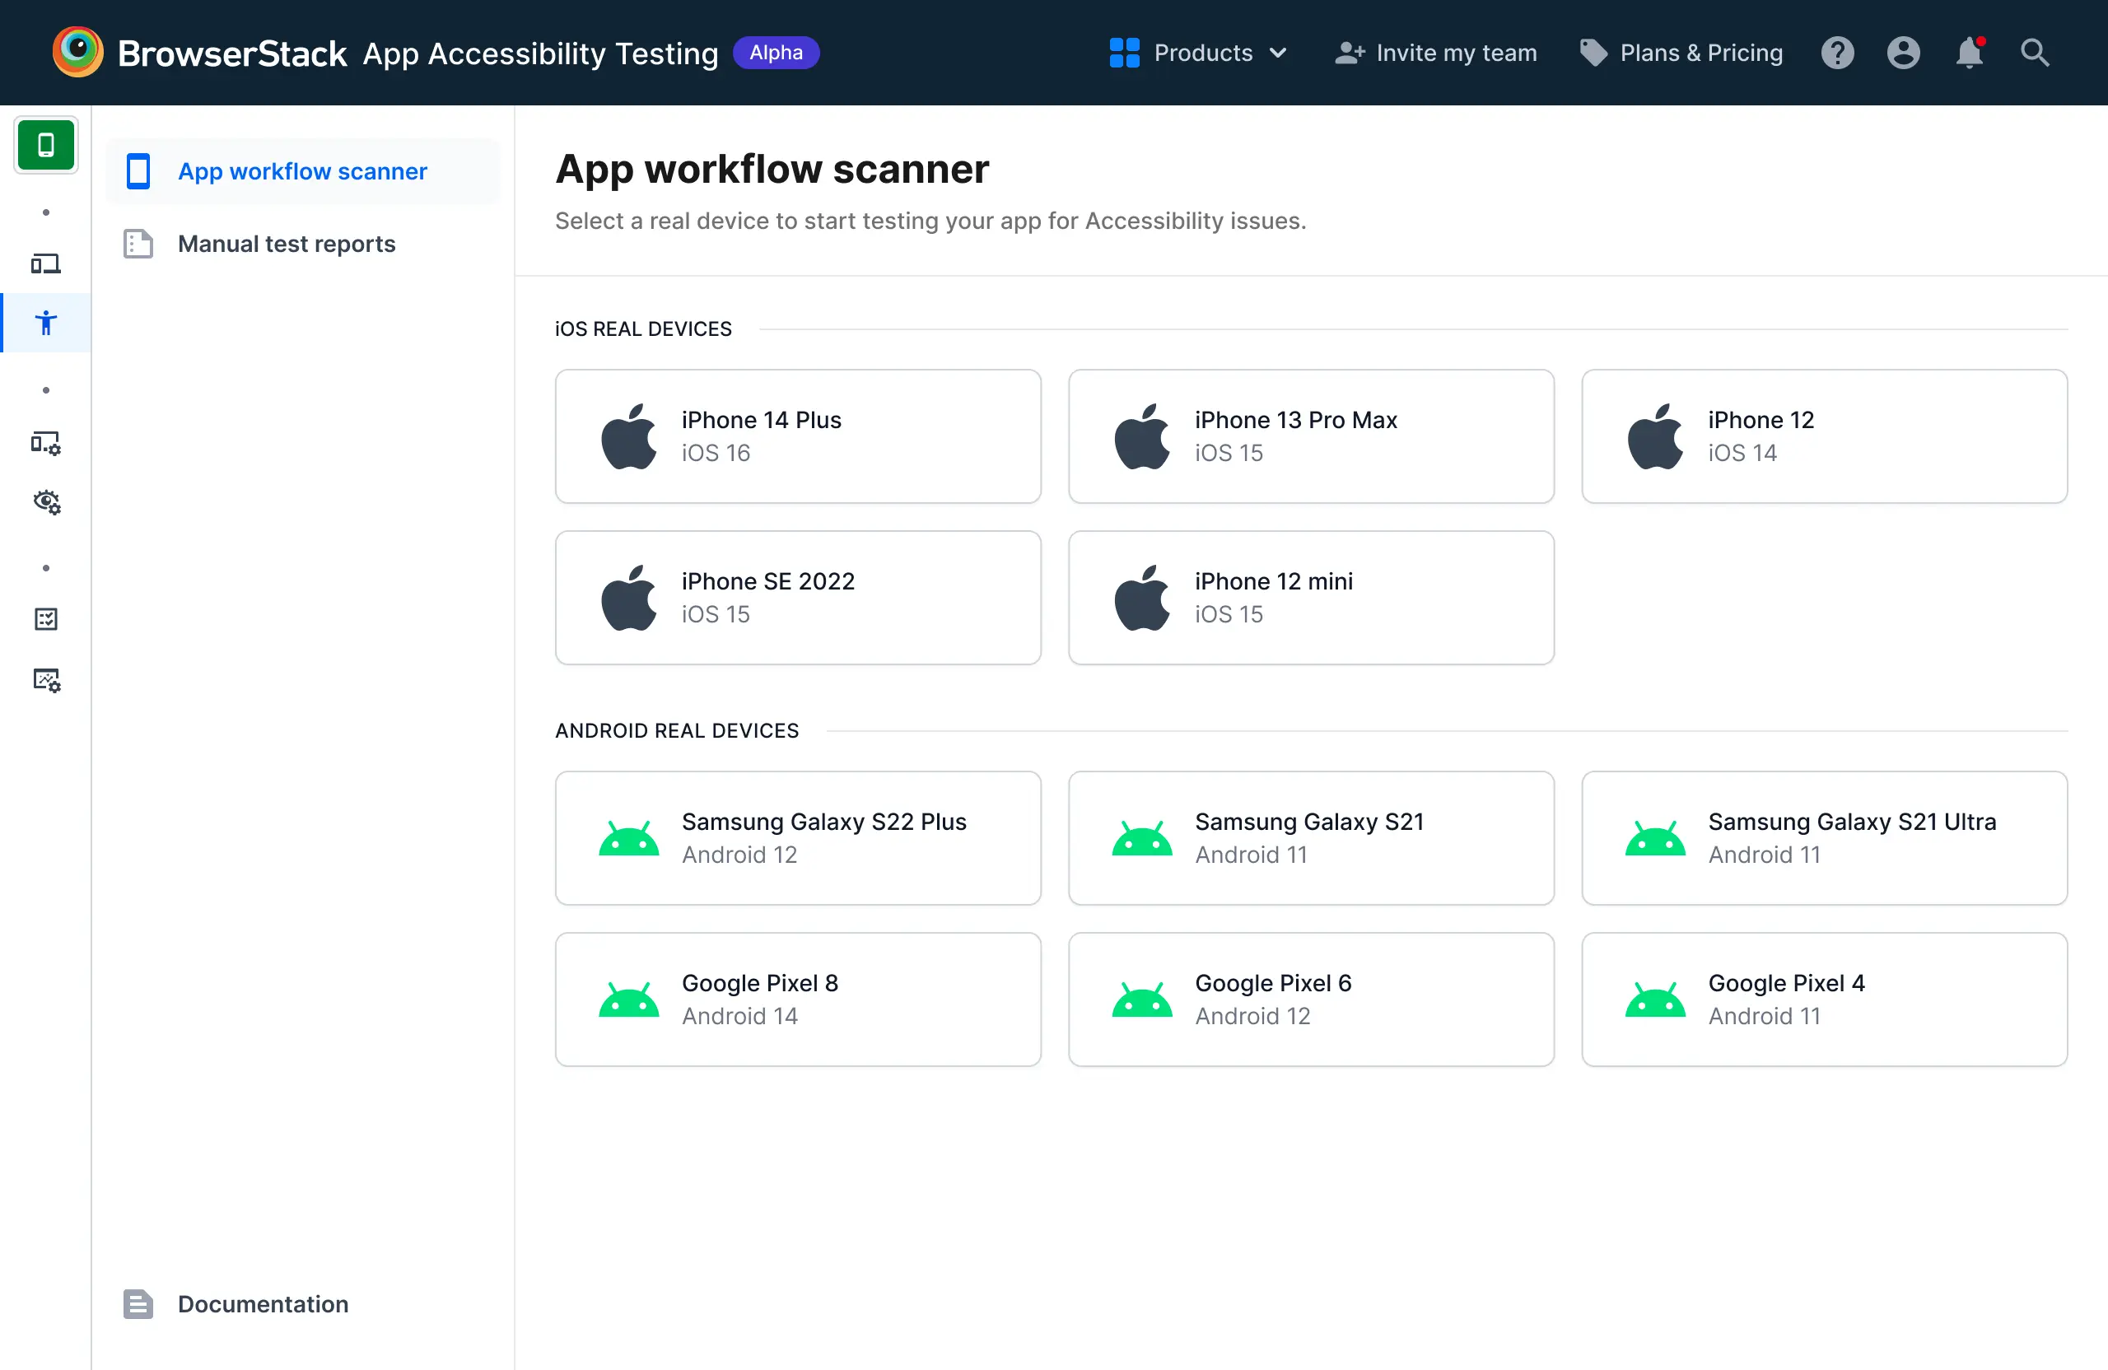Click the search magnifier icon
2108x1370 pixels.
pyautogui.click(x=2035, y=54)
